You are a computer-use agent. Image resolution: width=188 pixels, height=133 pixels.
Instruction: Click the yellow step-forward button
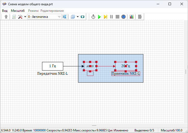[x=105, y=17]
